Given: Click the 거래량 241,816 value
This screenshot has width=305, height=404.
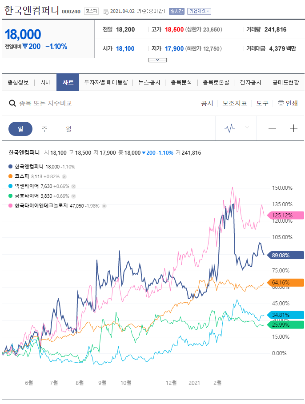Looking at the screenshot, I should (275, 30).
